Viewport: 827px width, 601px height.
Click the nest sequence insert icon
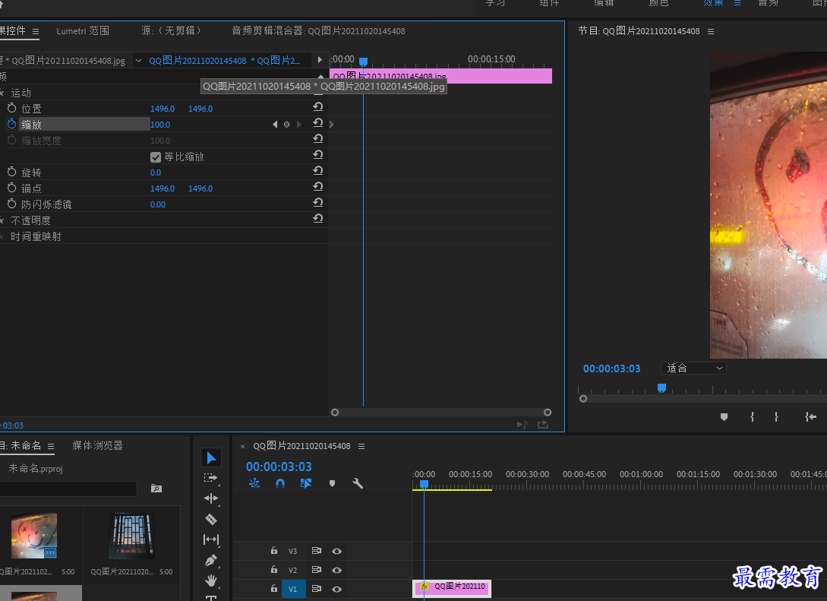(x=254, y=483)
